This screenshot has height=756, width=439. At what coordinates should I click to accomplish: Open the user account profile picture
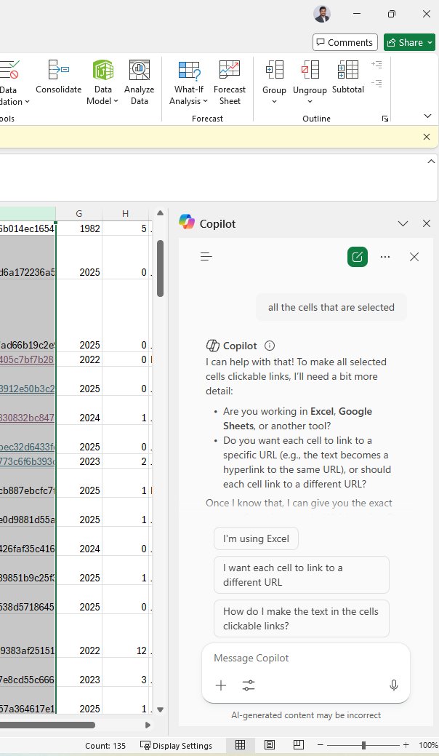tap(322, 14)
